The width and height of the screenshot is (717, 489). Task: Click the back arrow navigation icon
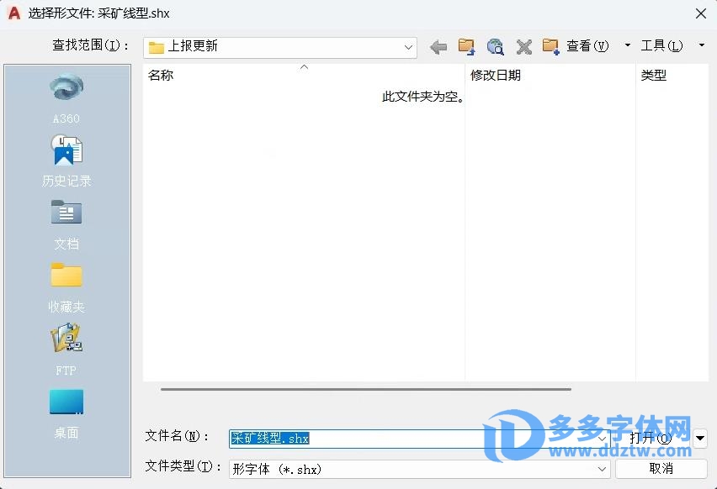(x=438, y=47)
